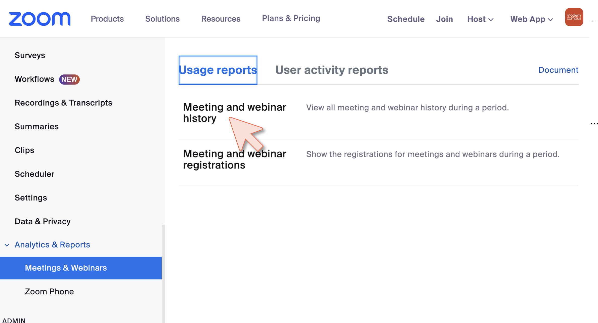The width and height of the screenshot is (598, 323).
Task: Open Workflows in sidebar
Action: [x=34, y=79]
